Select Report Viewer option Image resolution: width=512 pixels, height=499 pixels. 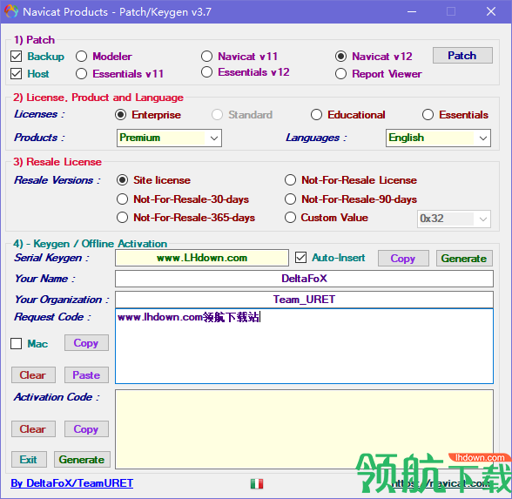(x=340, y=74)
